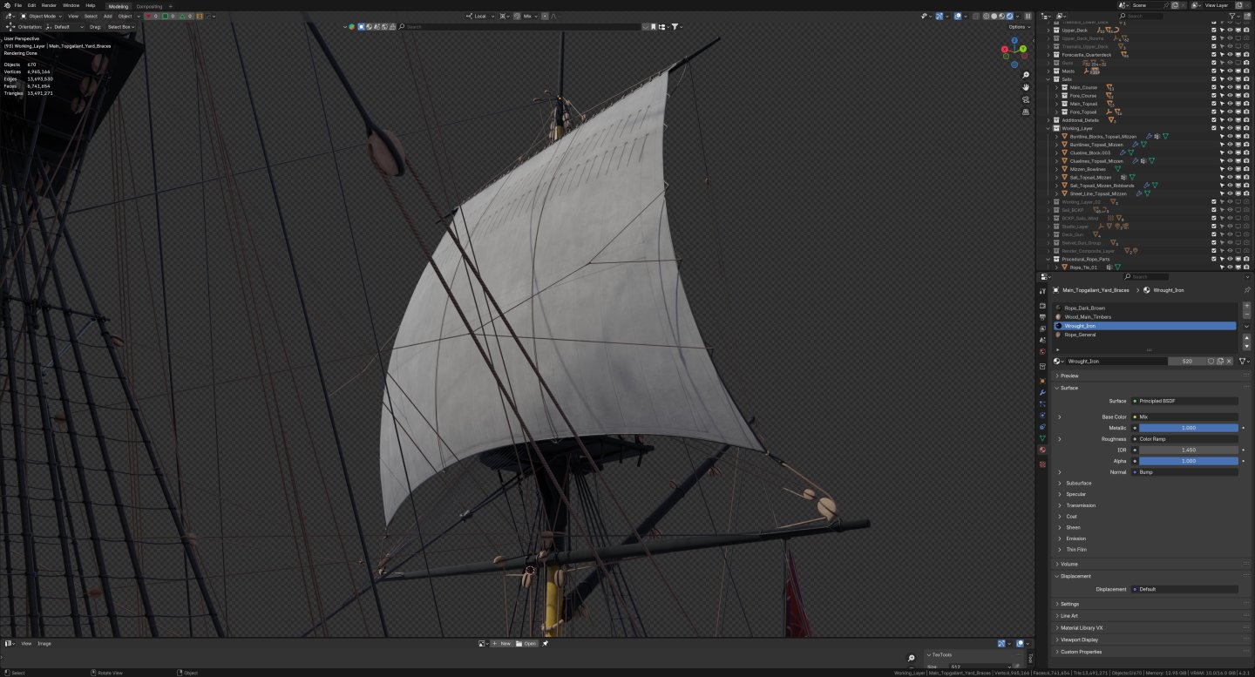Open the Window menu
The width and height of the screenshot is (1255, 677).
[71, 5]
